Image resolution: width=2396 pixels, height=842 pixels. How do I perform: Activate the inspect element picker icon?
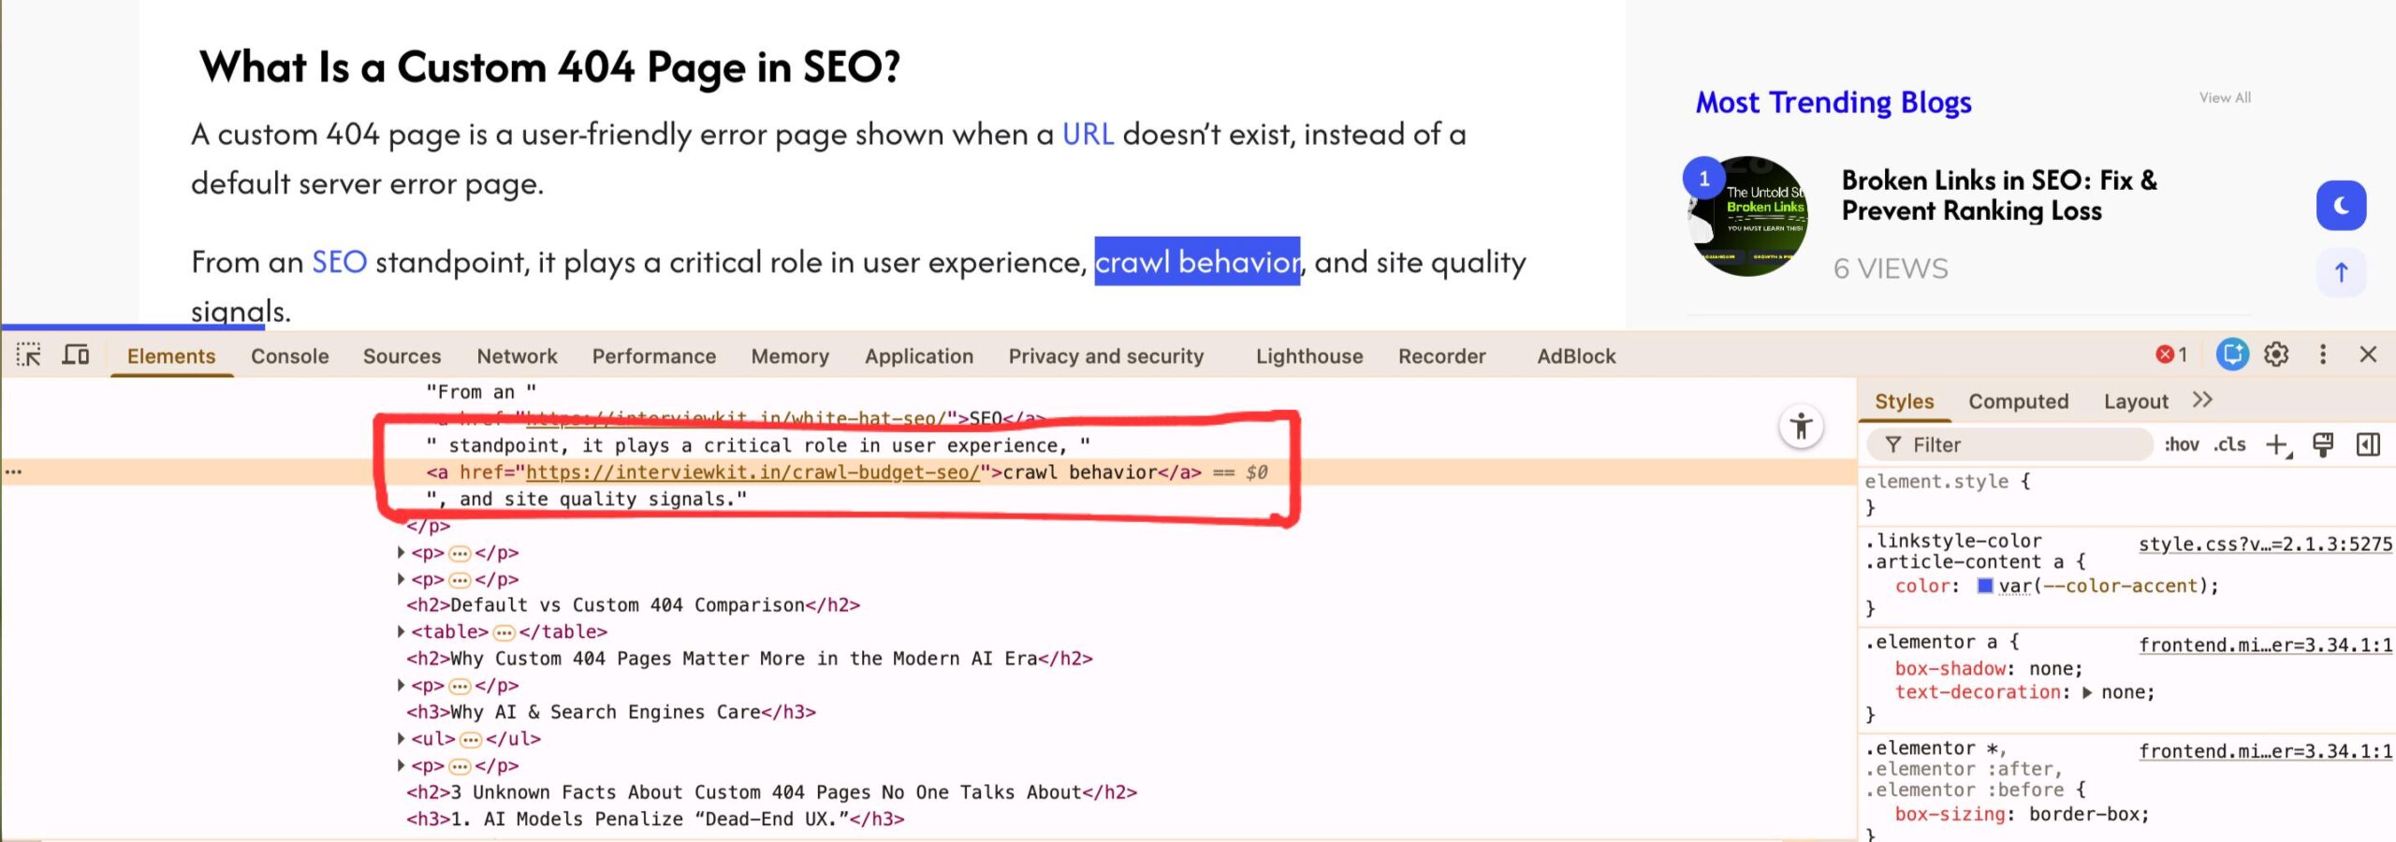(x=29, y=356)
